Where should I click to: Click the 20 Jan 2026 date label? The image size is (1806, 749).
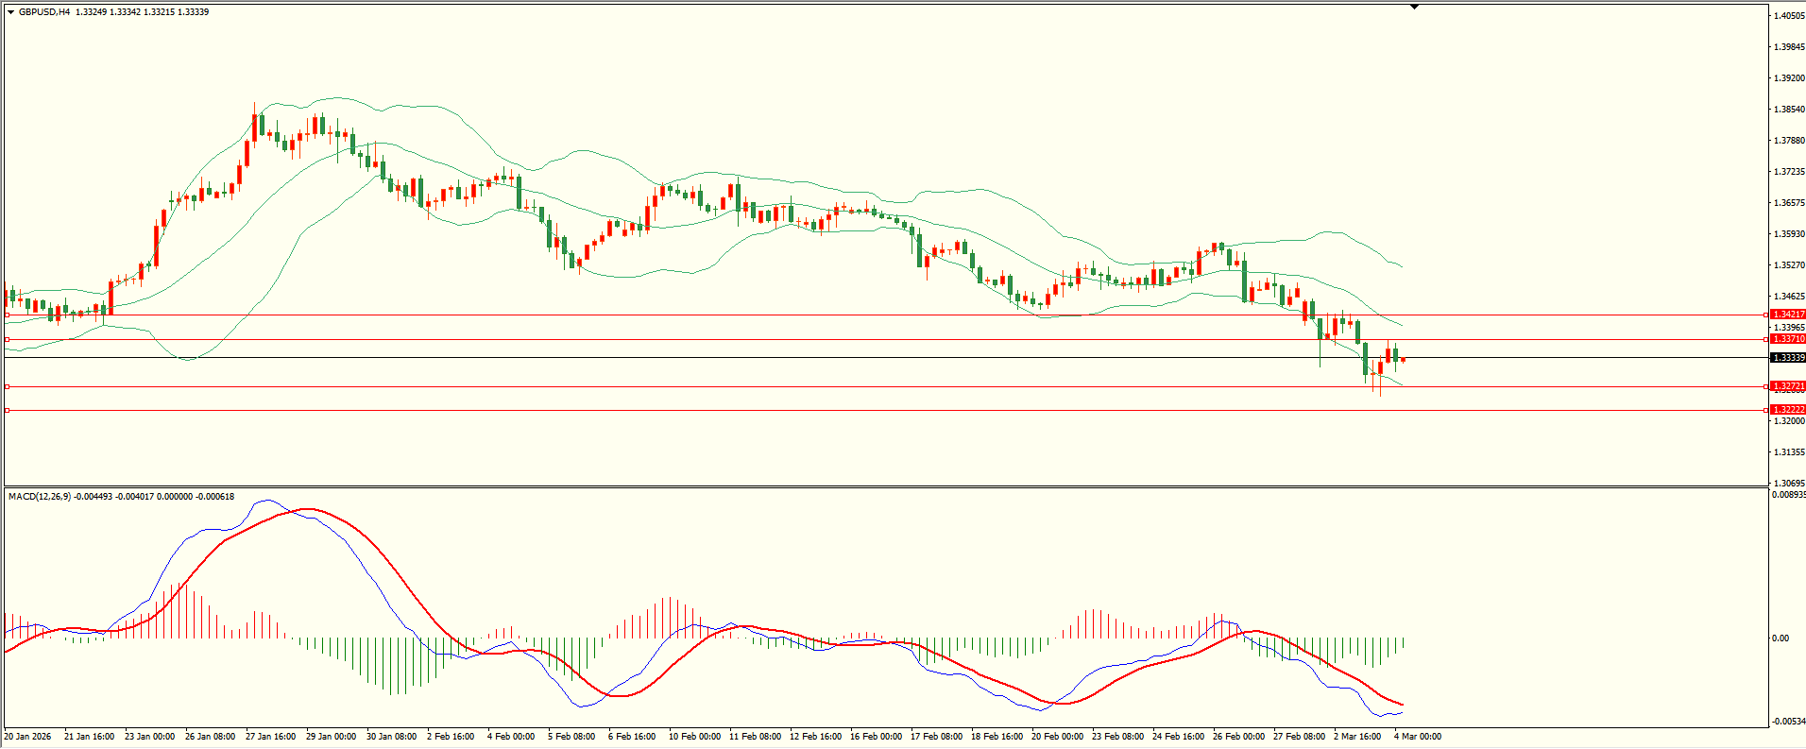pos(28,737)
